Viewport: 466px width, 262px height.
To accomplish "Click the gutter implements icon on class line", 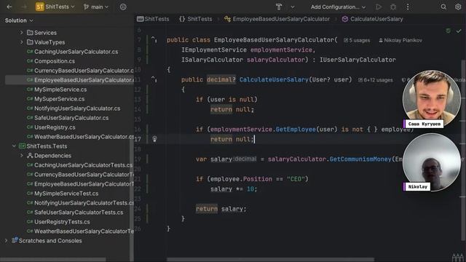I will point(154,39).
